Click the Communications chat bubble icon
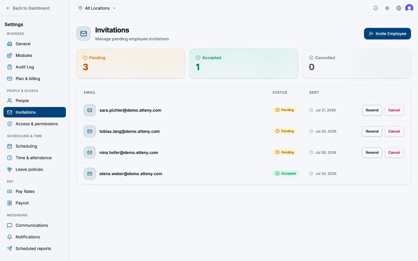Viewport: 418px width, 261px height. coord(10,225)
